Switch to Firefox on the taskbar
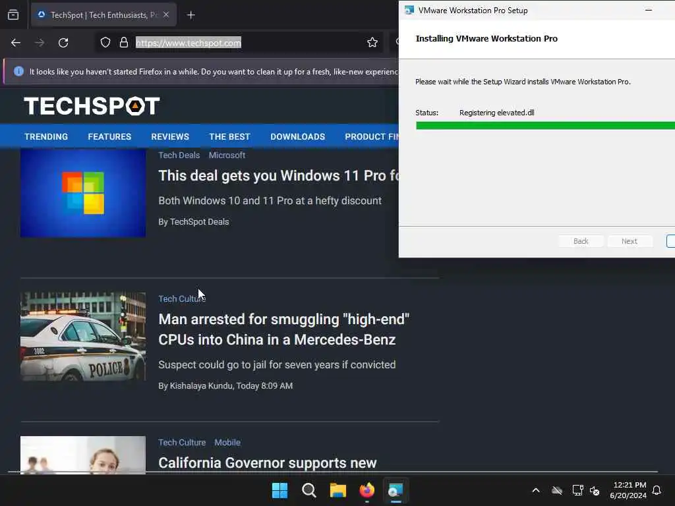 pos(367,490)
